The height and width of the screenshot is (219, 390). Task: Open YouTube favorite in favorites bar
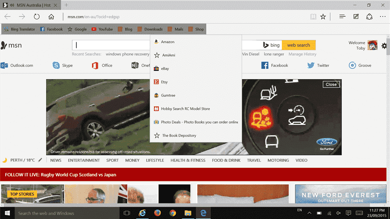click(102, 29)
